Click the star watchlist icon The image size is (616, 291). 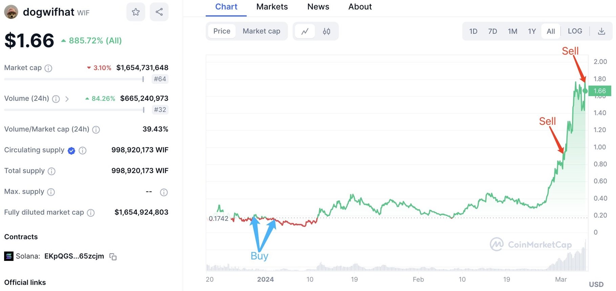(135, 12)
